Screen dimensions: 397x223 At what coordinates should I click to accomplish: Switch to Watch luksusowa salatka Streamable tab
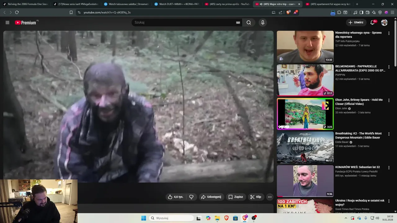click(x=126, y=4)
